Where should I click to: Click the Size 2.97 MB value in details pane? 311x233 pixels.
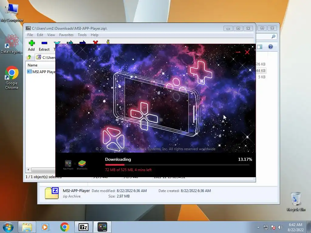tap(123, 196)
